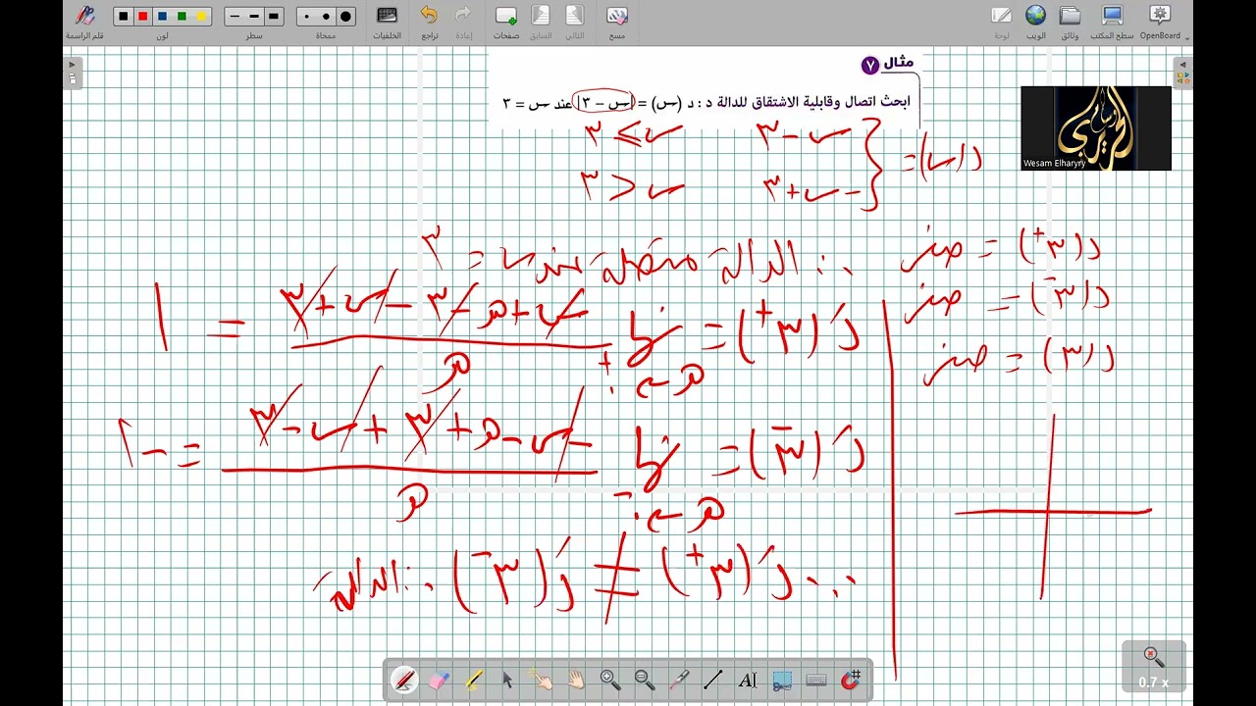This screenshot has width=1256, height=706.
Task: Select the red pen color
Action: (x=142, y=17)
